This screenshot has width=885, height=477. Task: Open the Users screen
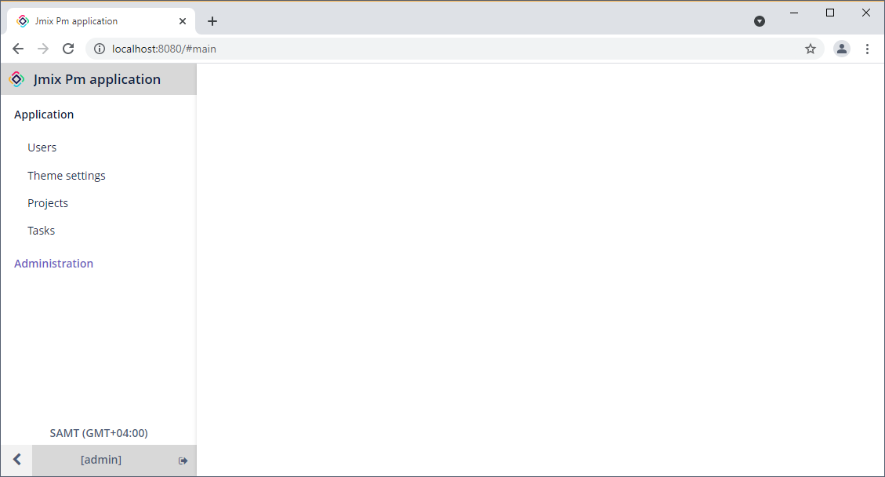coord(42,147)
